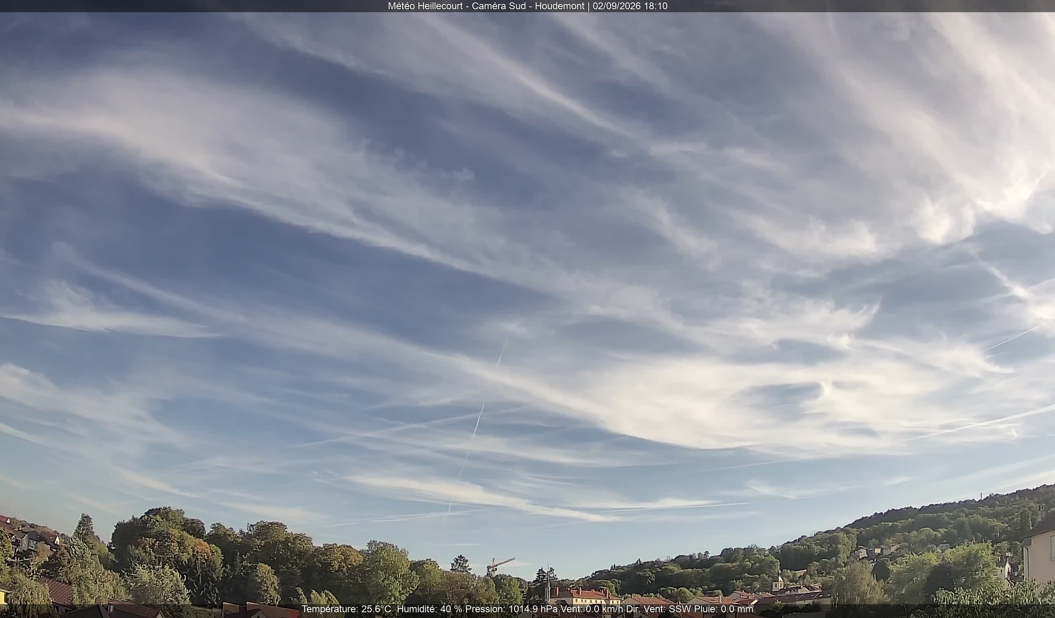Click the beige building at the right edge
The height and width of the screenshot is (618, 1055).
(1039, 556)
